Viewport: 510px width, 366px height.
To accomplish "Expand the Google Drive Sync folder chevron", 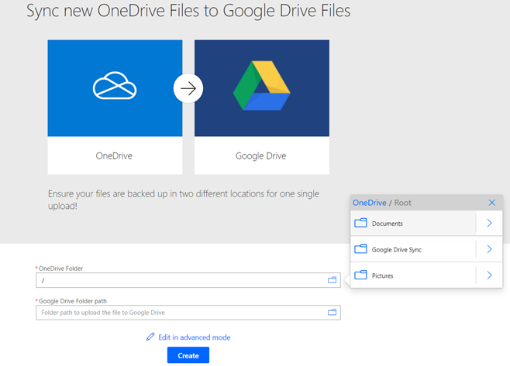I will [x=489, y=249].
